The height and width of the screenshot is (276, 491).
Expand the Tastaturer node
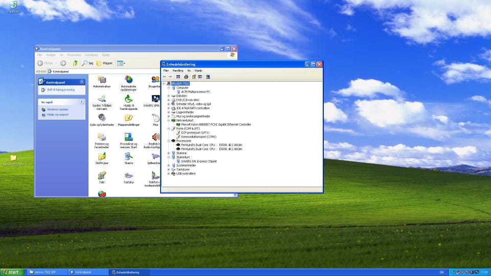click(x=168, y=169)
